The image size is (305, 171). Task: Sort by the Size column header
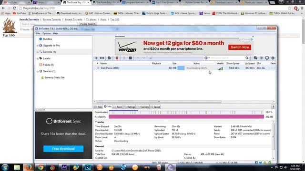point(174,63)
